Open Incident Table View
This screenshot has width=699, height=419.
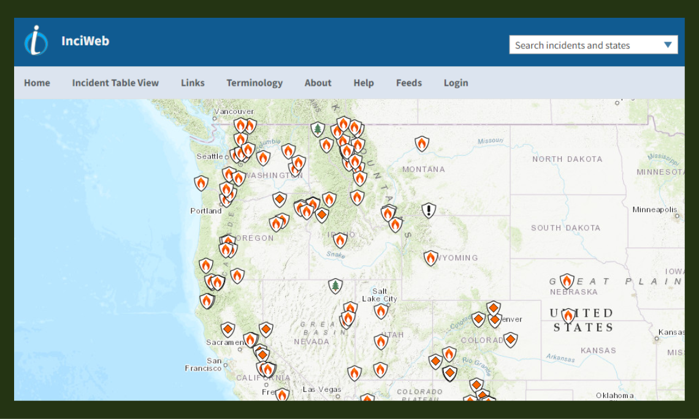(x=115, y=83)
